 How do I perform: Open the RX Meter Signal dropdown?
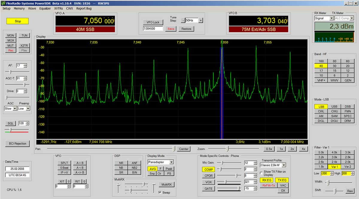pyautogui.click(x=331, y=18)
